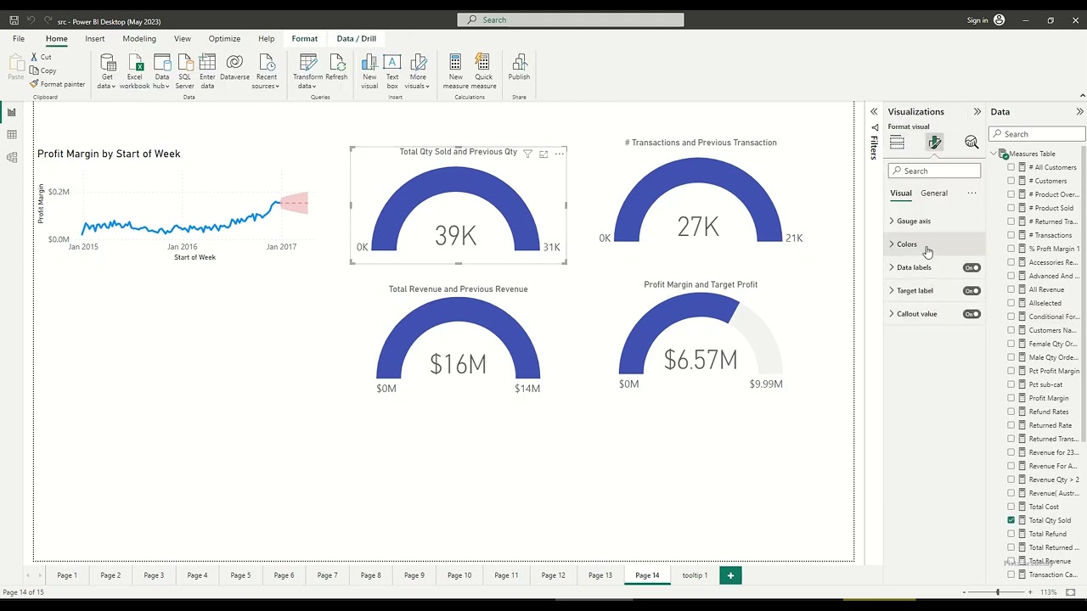Click the Copy button
This screenshot has width=1087, height=611.
point(43,70)
